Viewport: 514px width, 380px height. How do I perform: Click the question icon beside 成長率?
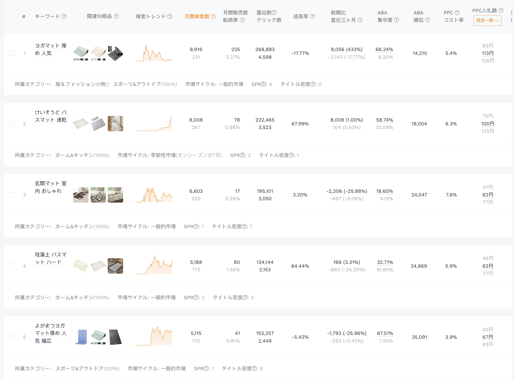pyautogui.click(x=312, y=16)
